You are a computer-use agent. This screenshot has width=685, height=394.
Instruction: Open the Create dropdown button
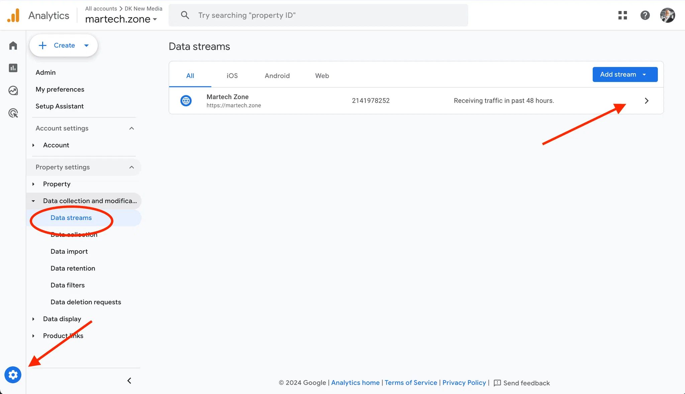coord(64,45)
